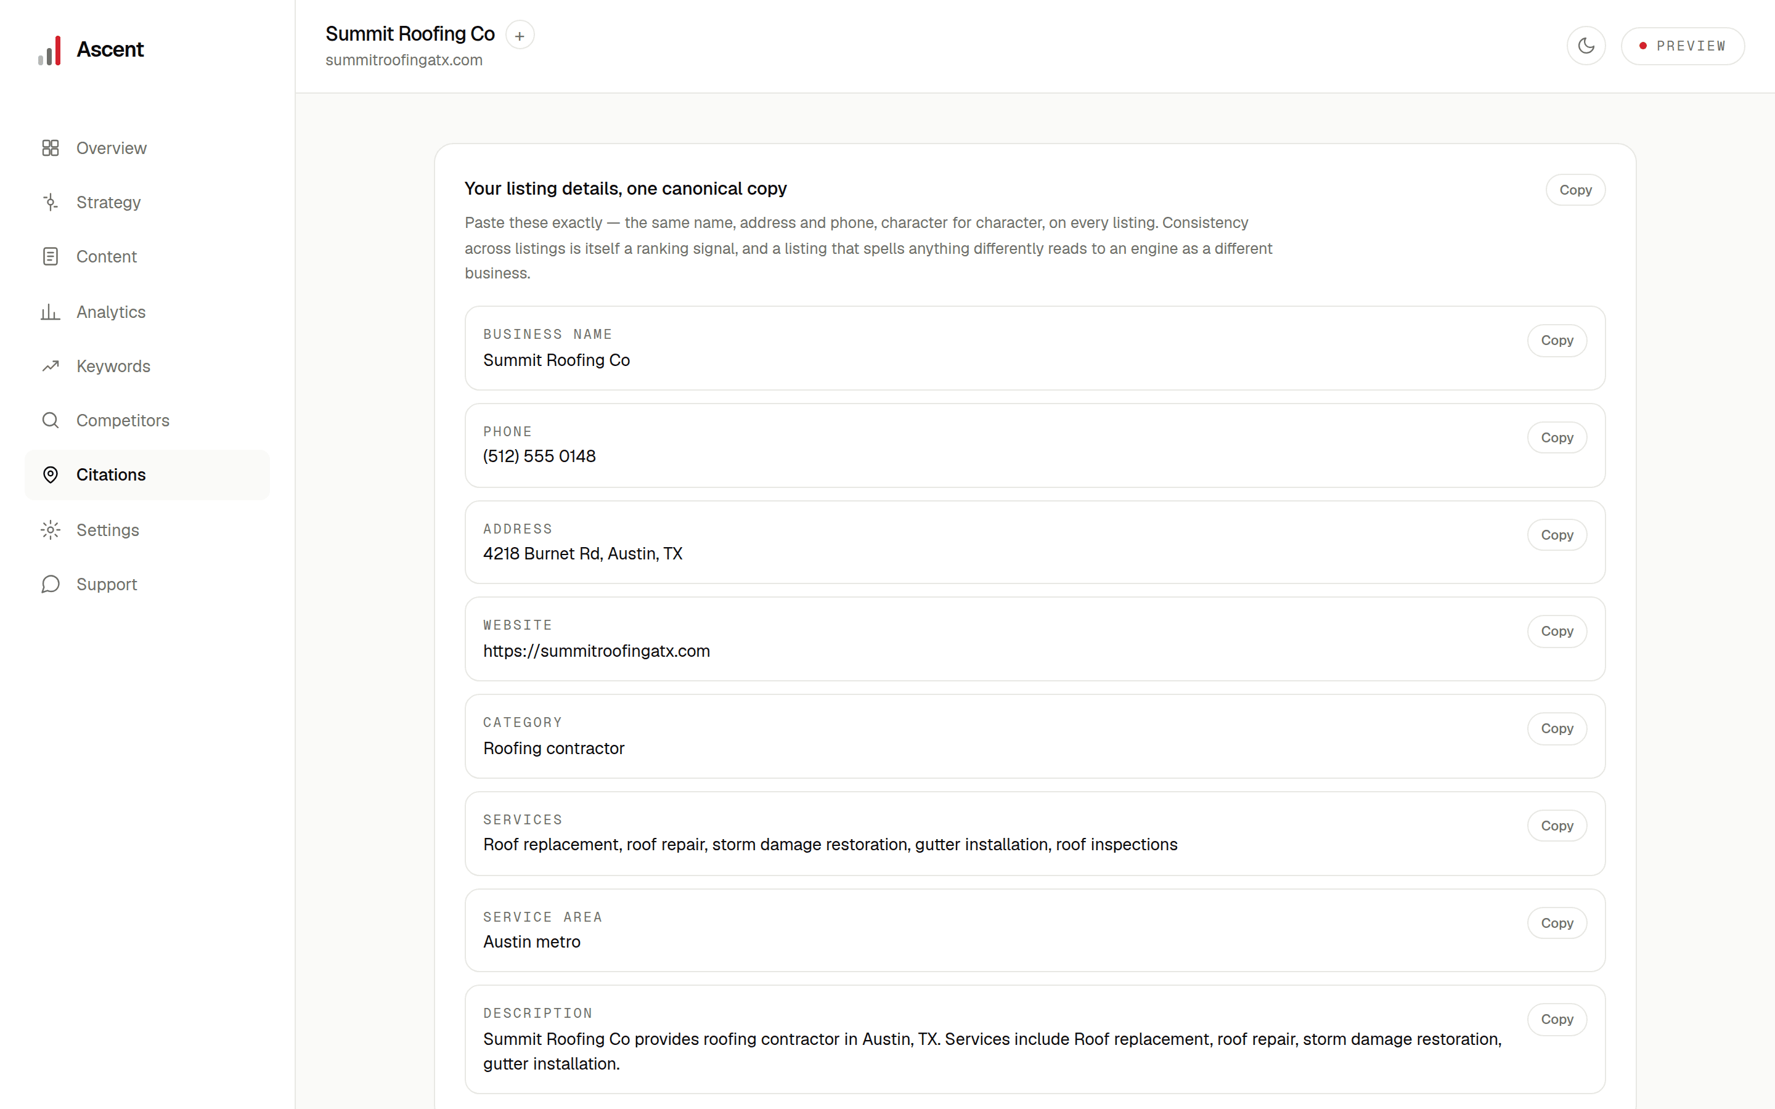Copy the Phone field
This screenshot has height=1109, width=1775.
pyautogui.click(x=1556, y=438)
